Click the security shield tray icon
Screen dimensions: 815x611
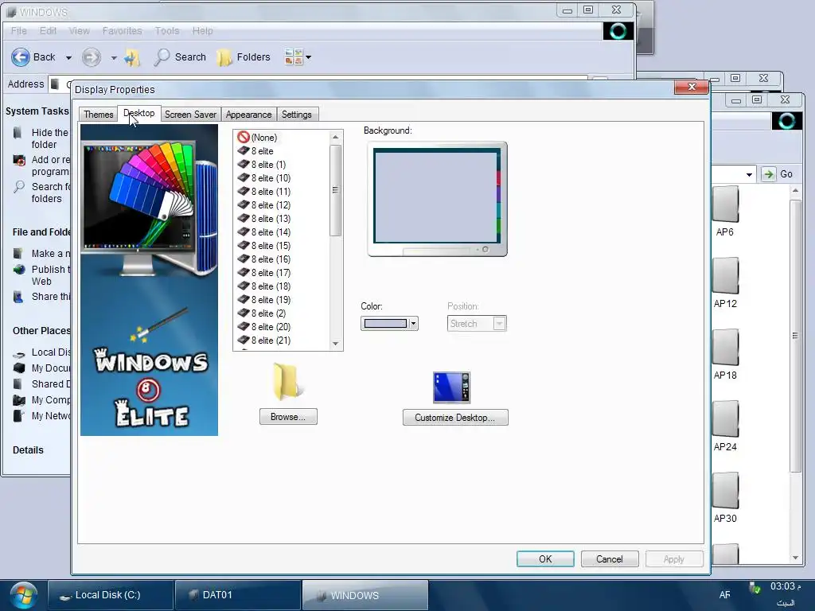pos(755,588)
